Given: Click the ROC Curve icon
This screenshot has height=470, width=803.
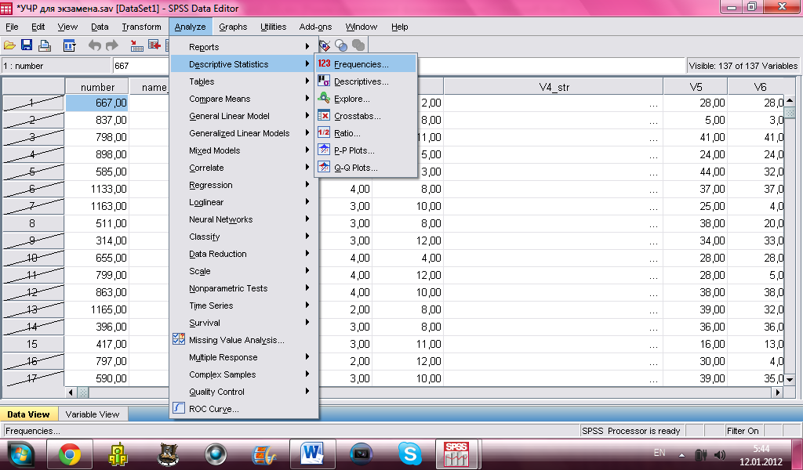Looking at the screenshot, I should point(179,408).
